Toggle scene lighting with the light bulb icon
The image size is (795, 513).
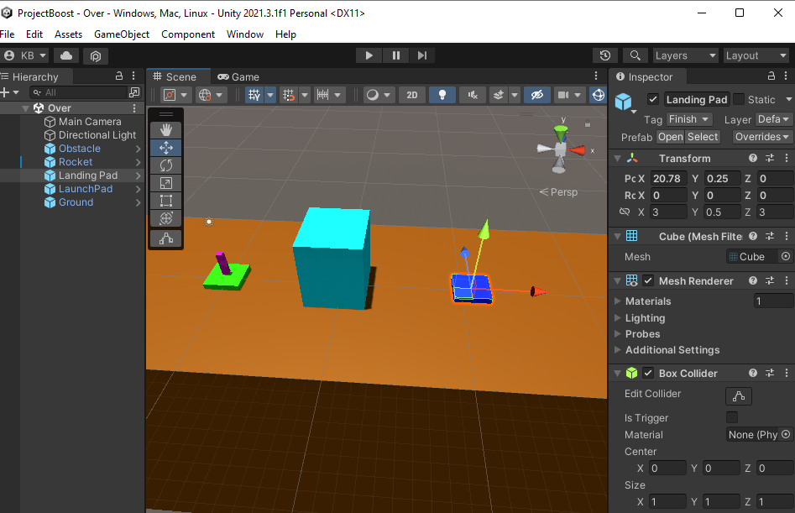tap(442, 94)
